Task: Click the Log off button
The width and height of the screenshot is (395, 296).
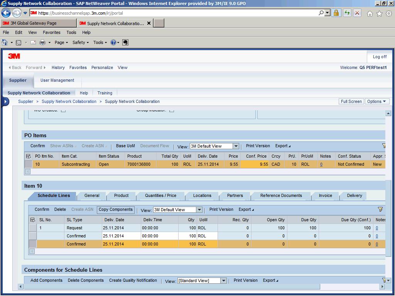Action: (380, 57)
